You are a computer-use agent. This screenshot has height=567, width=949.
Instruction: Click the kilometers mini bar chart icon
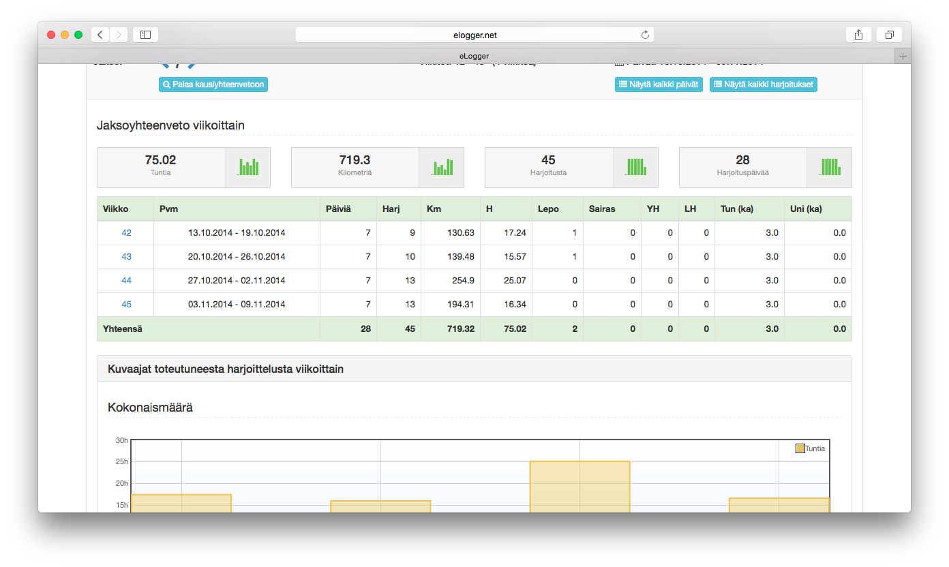coord(442,167)
